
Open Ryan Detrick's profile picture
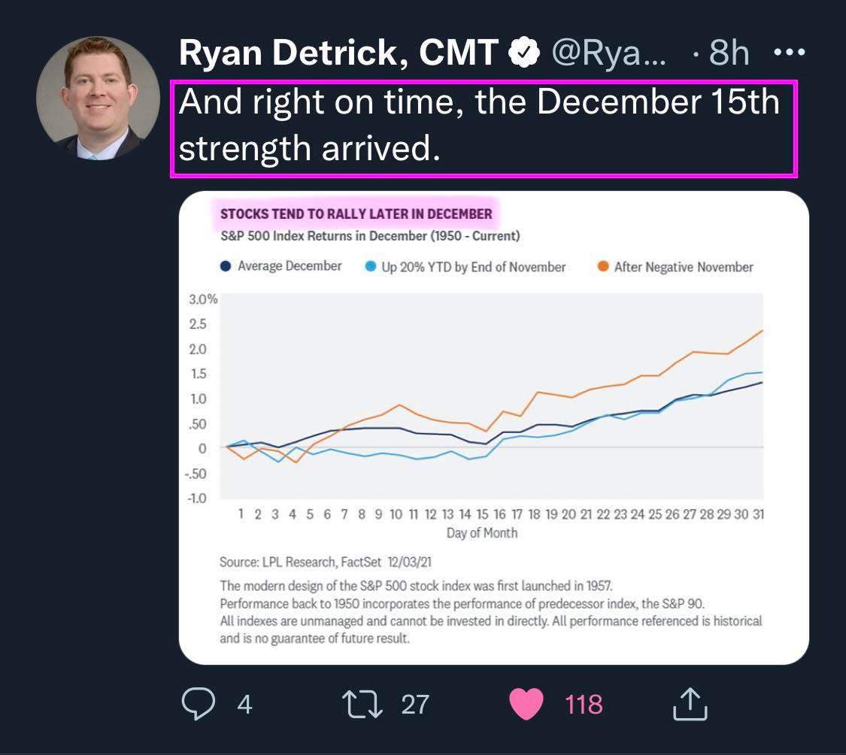98,98
